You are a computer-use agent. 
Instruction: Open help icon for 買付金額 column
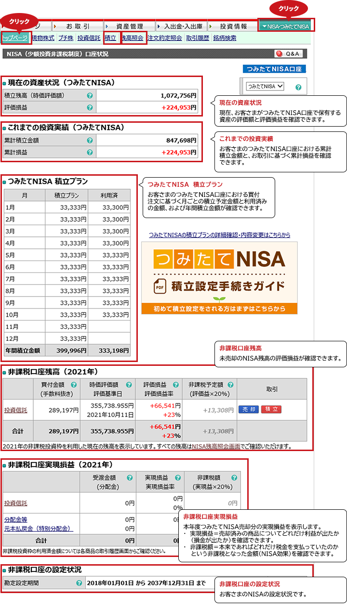pos(74,385)
